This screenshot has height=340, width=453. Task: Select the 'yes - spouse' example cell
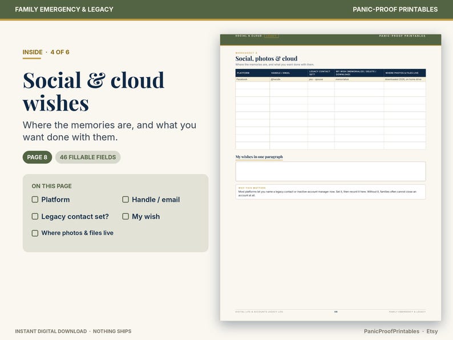pyautogui.click(x=321, y=79)
